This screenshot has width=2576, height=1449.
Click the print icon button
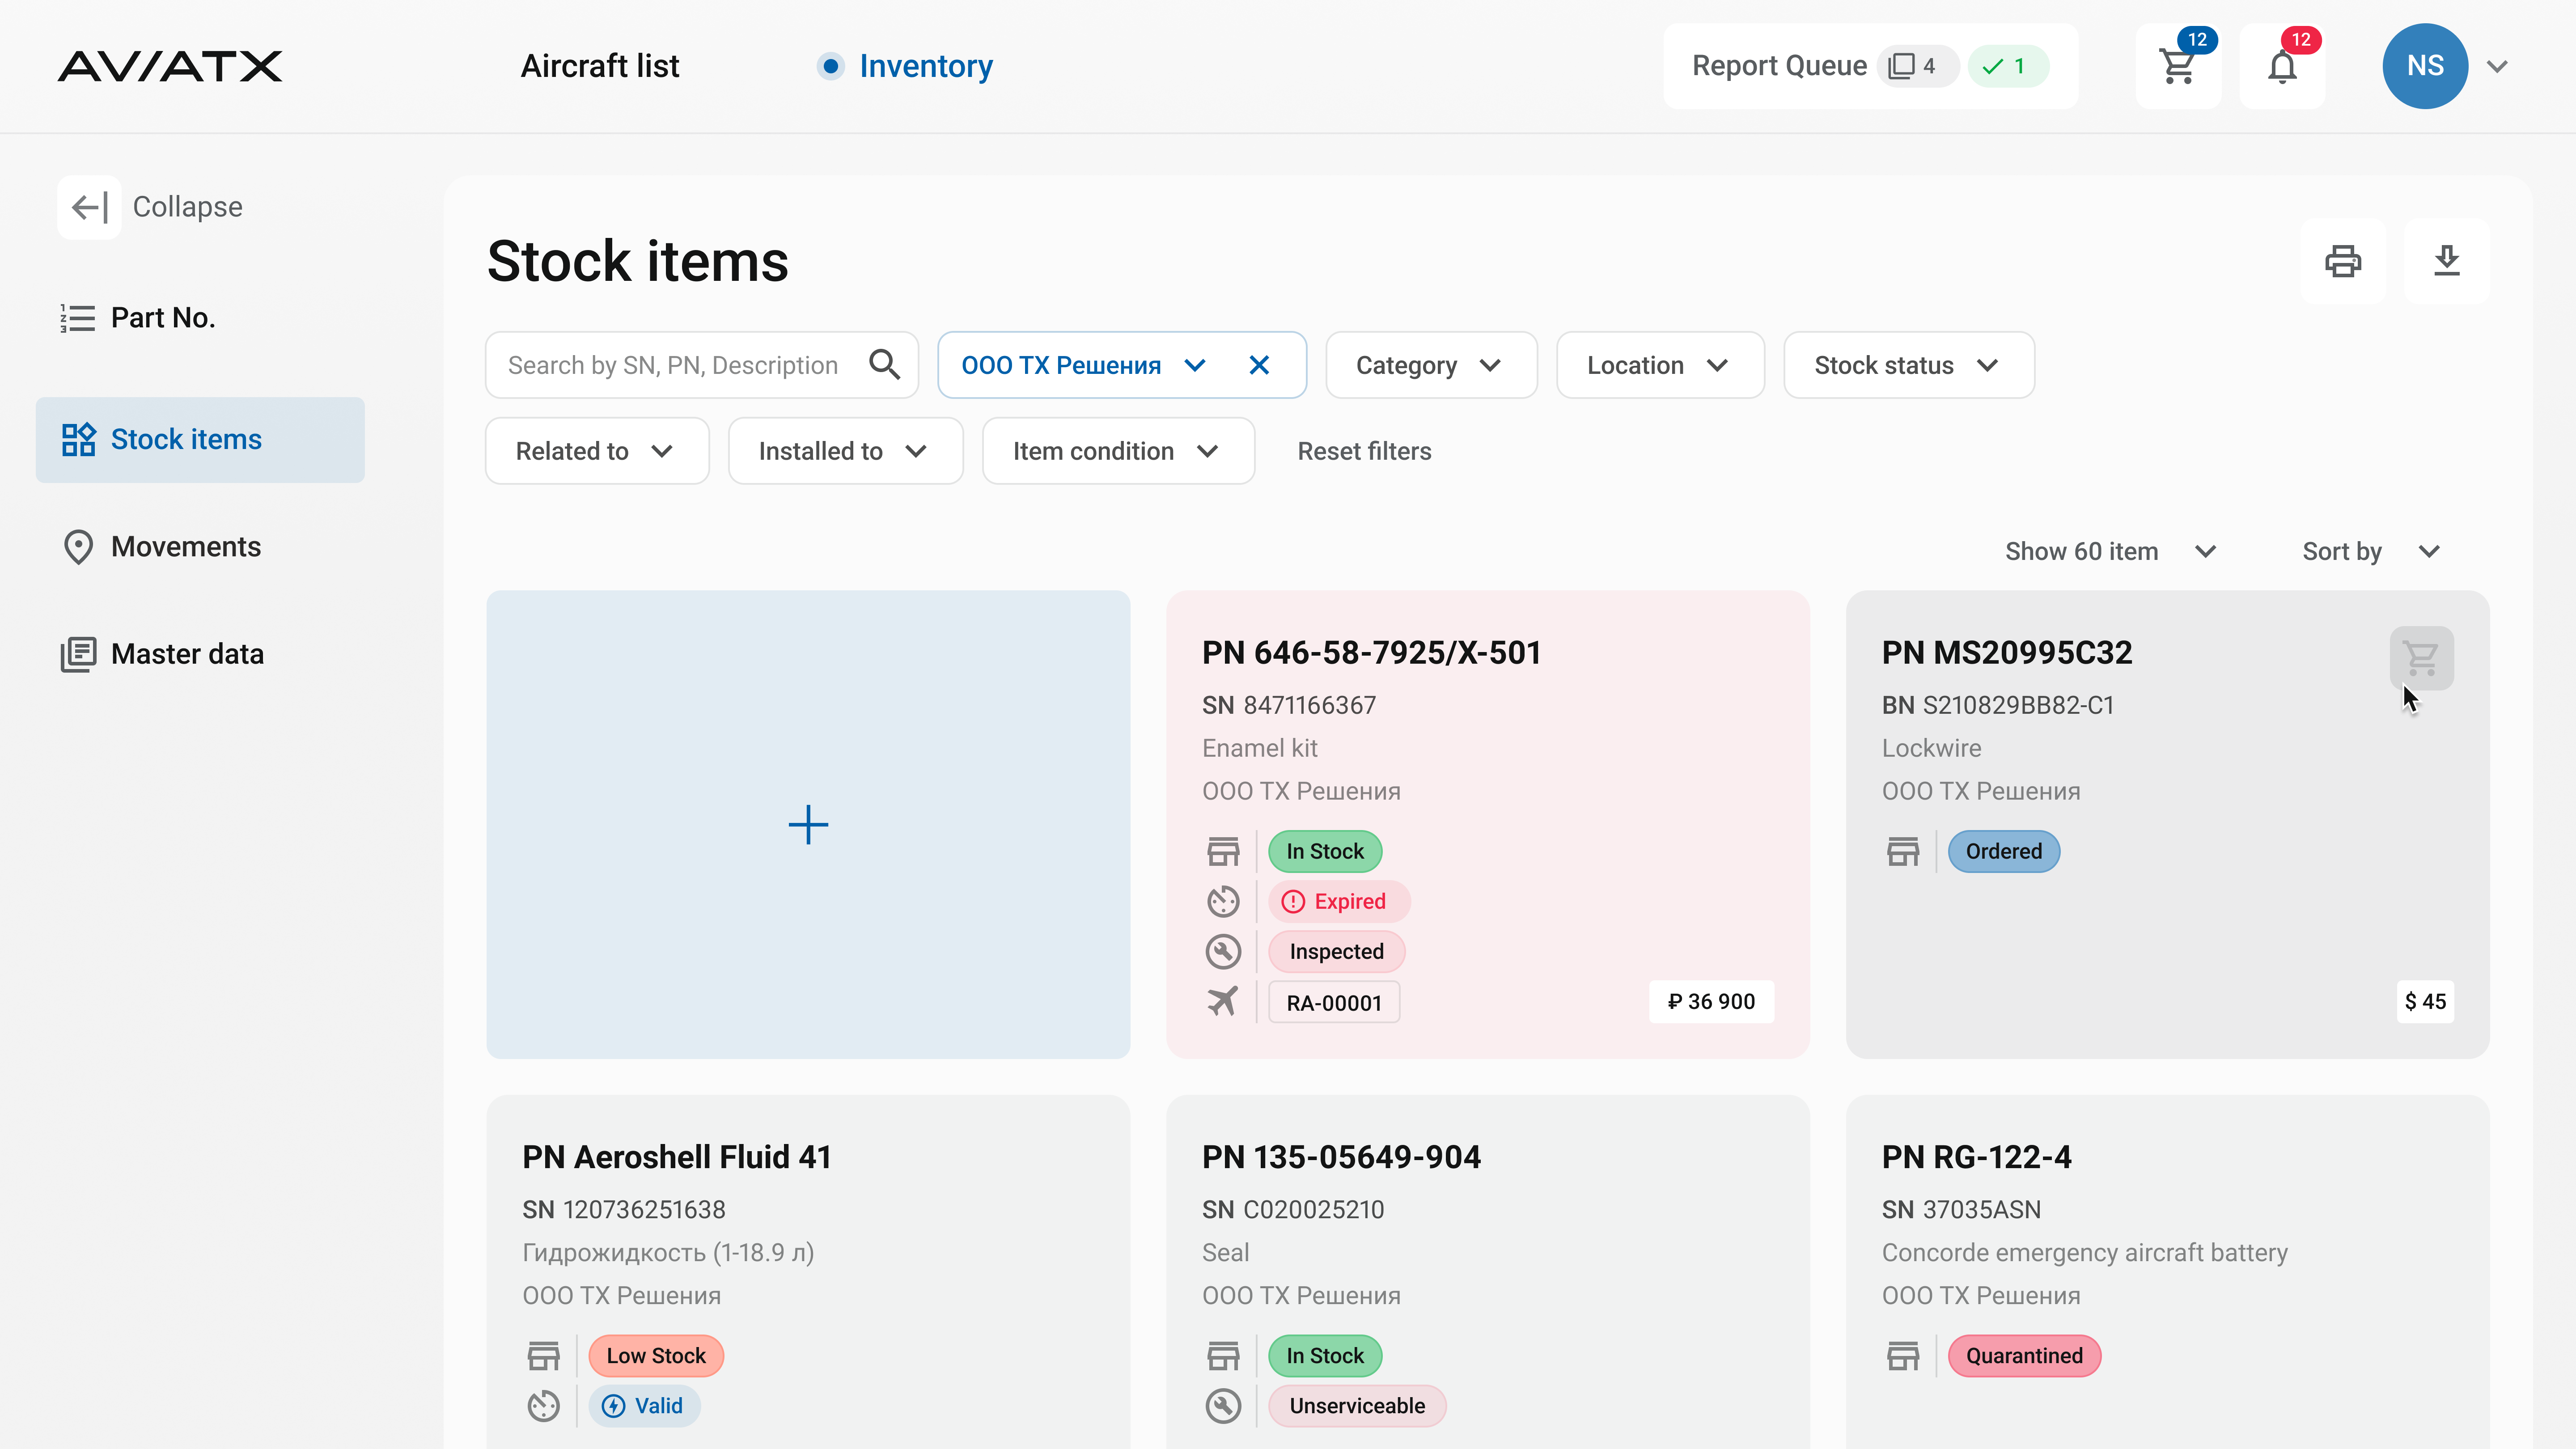coord(2342,261)
